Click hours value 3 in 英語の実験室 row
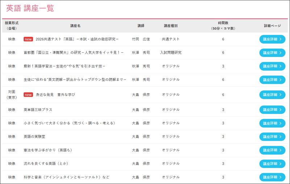Viewport: 290px width, 184px height. pos(223,137)
